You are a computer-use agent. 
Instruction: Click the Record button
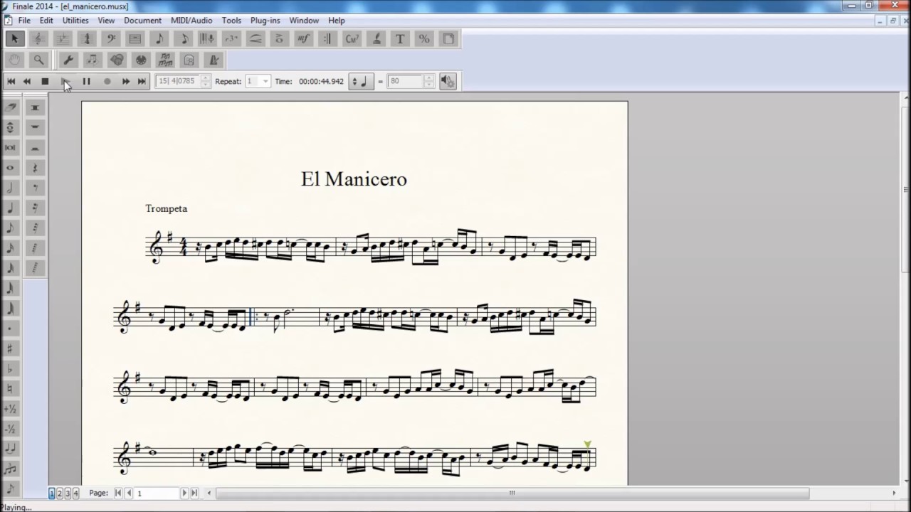tap(107, 81)
